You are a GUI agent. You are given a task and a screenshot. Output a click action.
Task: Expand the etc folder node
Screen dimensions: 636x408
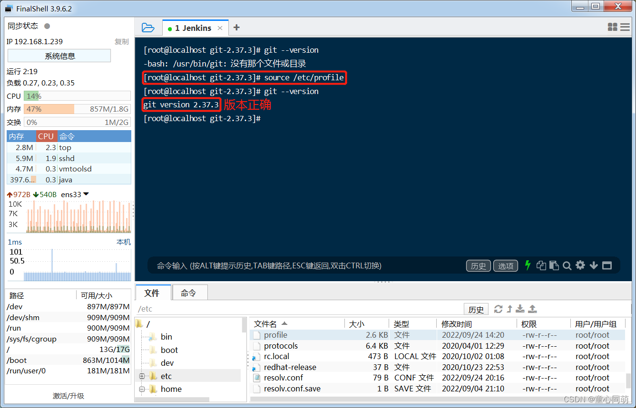pos(141,376)
